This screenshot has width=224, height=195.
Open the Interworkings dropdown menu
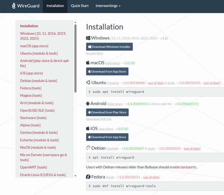108,6
